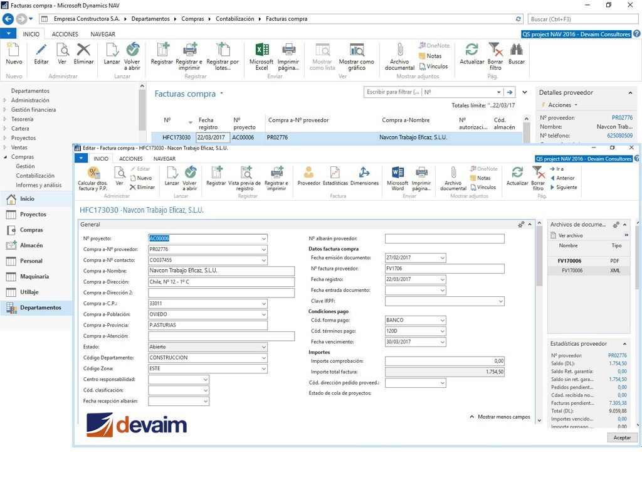Open Maquinaria in navigation pane

34,277
